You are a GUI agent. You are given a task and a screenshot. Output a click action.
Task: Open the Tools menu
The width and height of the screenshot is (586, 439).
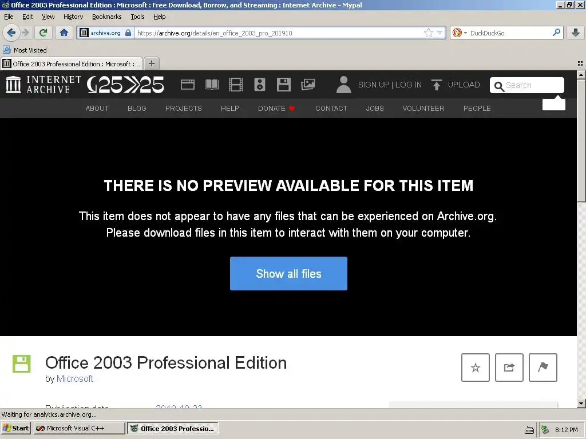[137, 17]
